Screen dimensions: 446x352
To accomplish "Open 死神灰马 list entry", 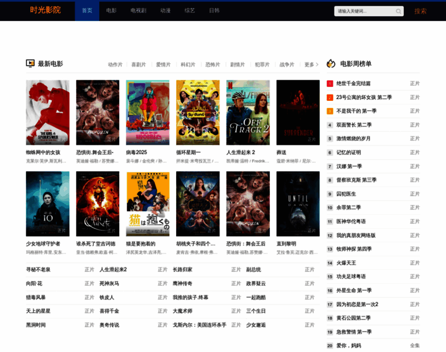I will [109, 283].
